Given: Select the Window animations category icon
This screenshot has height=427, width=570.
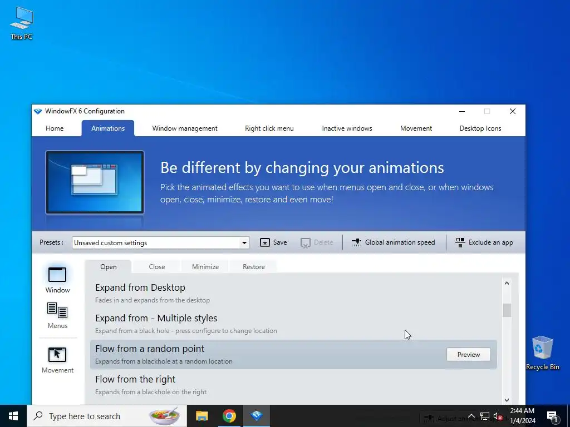Looking at the screenshot, I should click(x=57, y=275).
